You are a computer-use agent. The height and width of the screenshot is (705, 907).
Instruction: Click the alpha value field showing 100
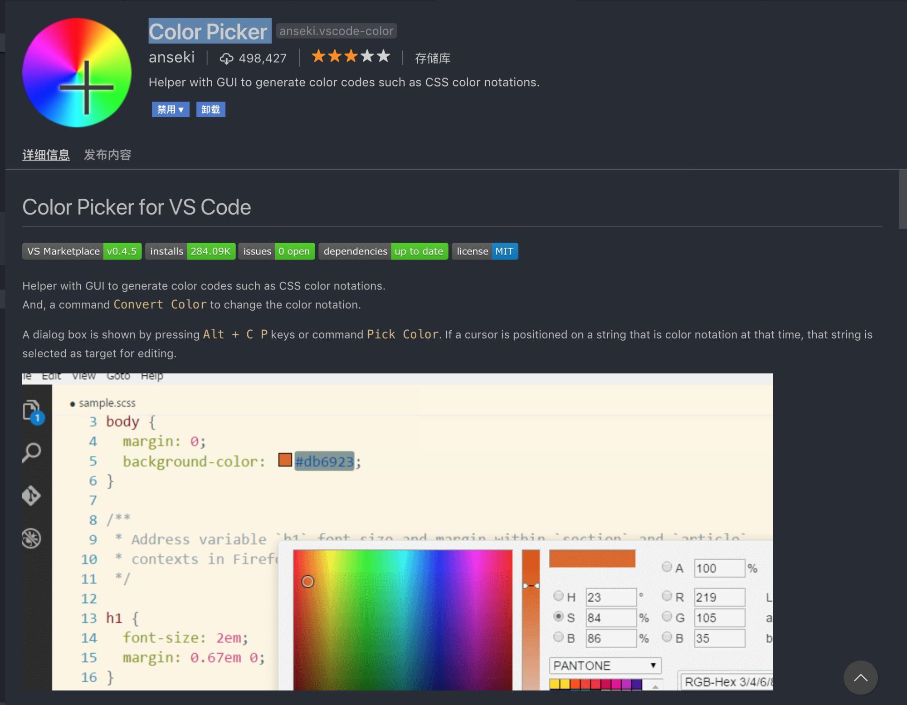(x=720, y=568)
